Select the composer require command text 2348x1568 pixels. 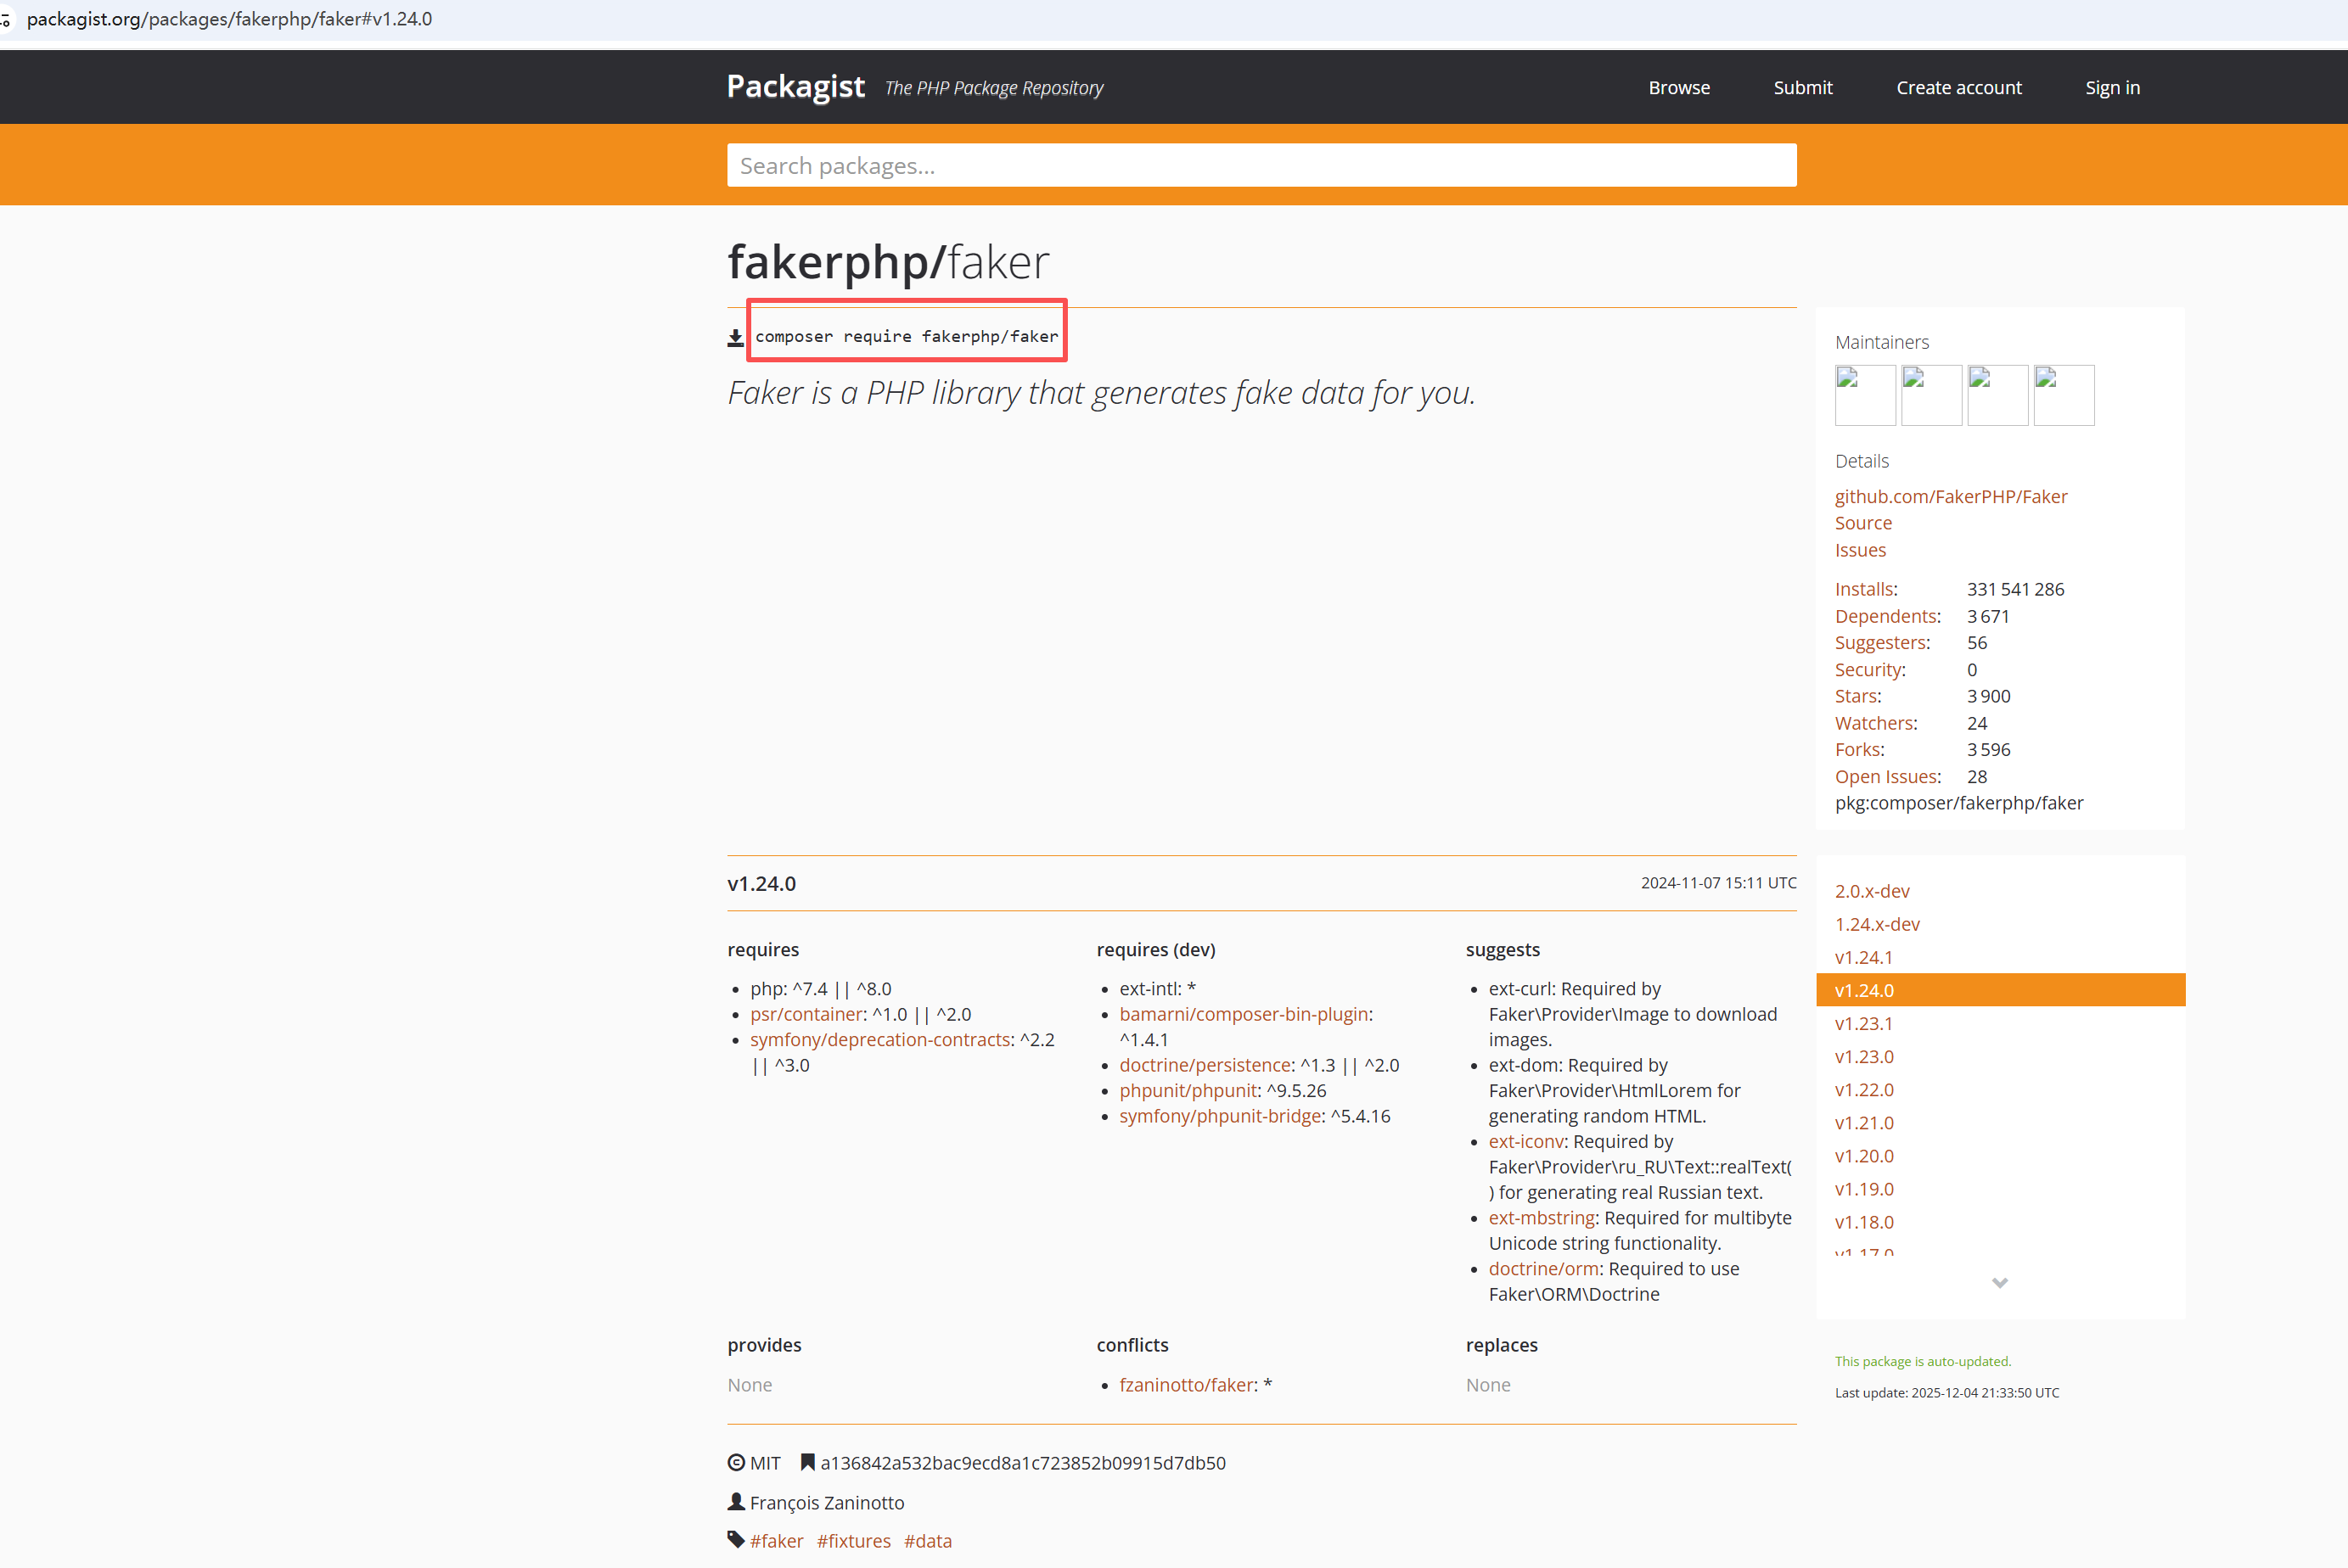tap(907, 337)
